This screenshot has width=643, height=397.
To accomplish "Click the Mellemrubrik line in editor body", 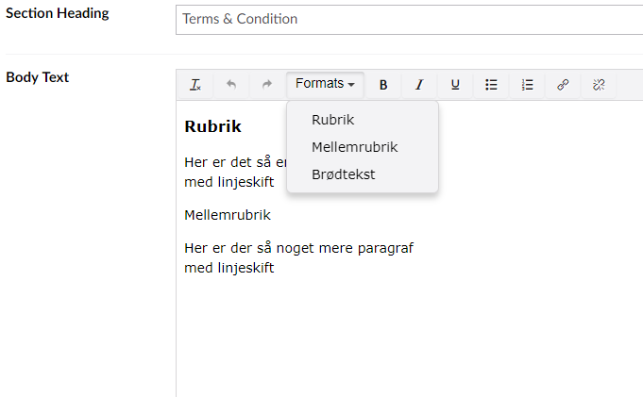I will (228, 215).
